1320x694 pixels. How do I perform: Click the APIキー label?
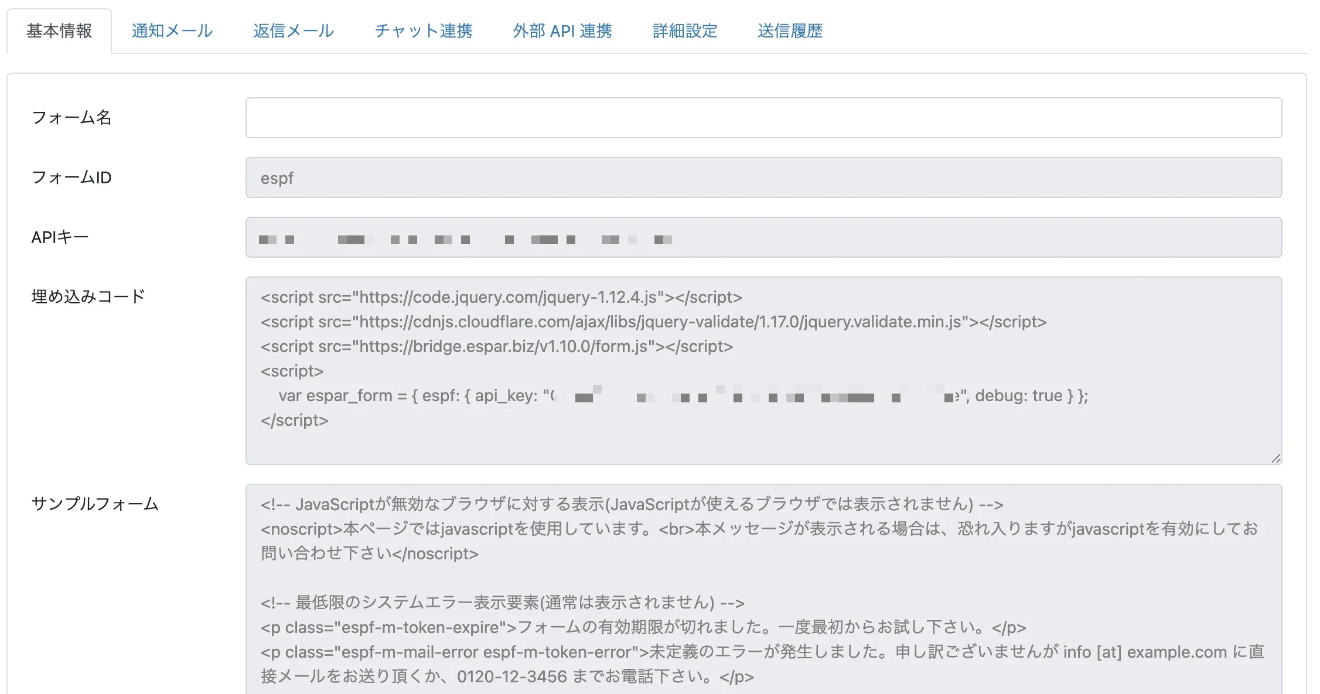60,237
